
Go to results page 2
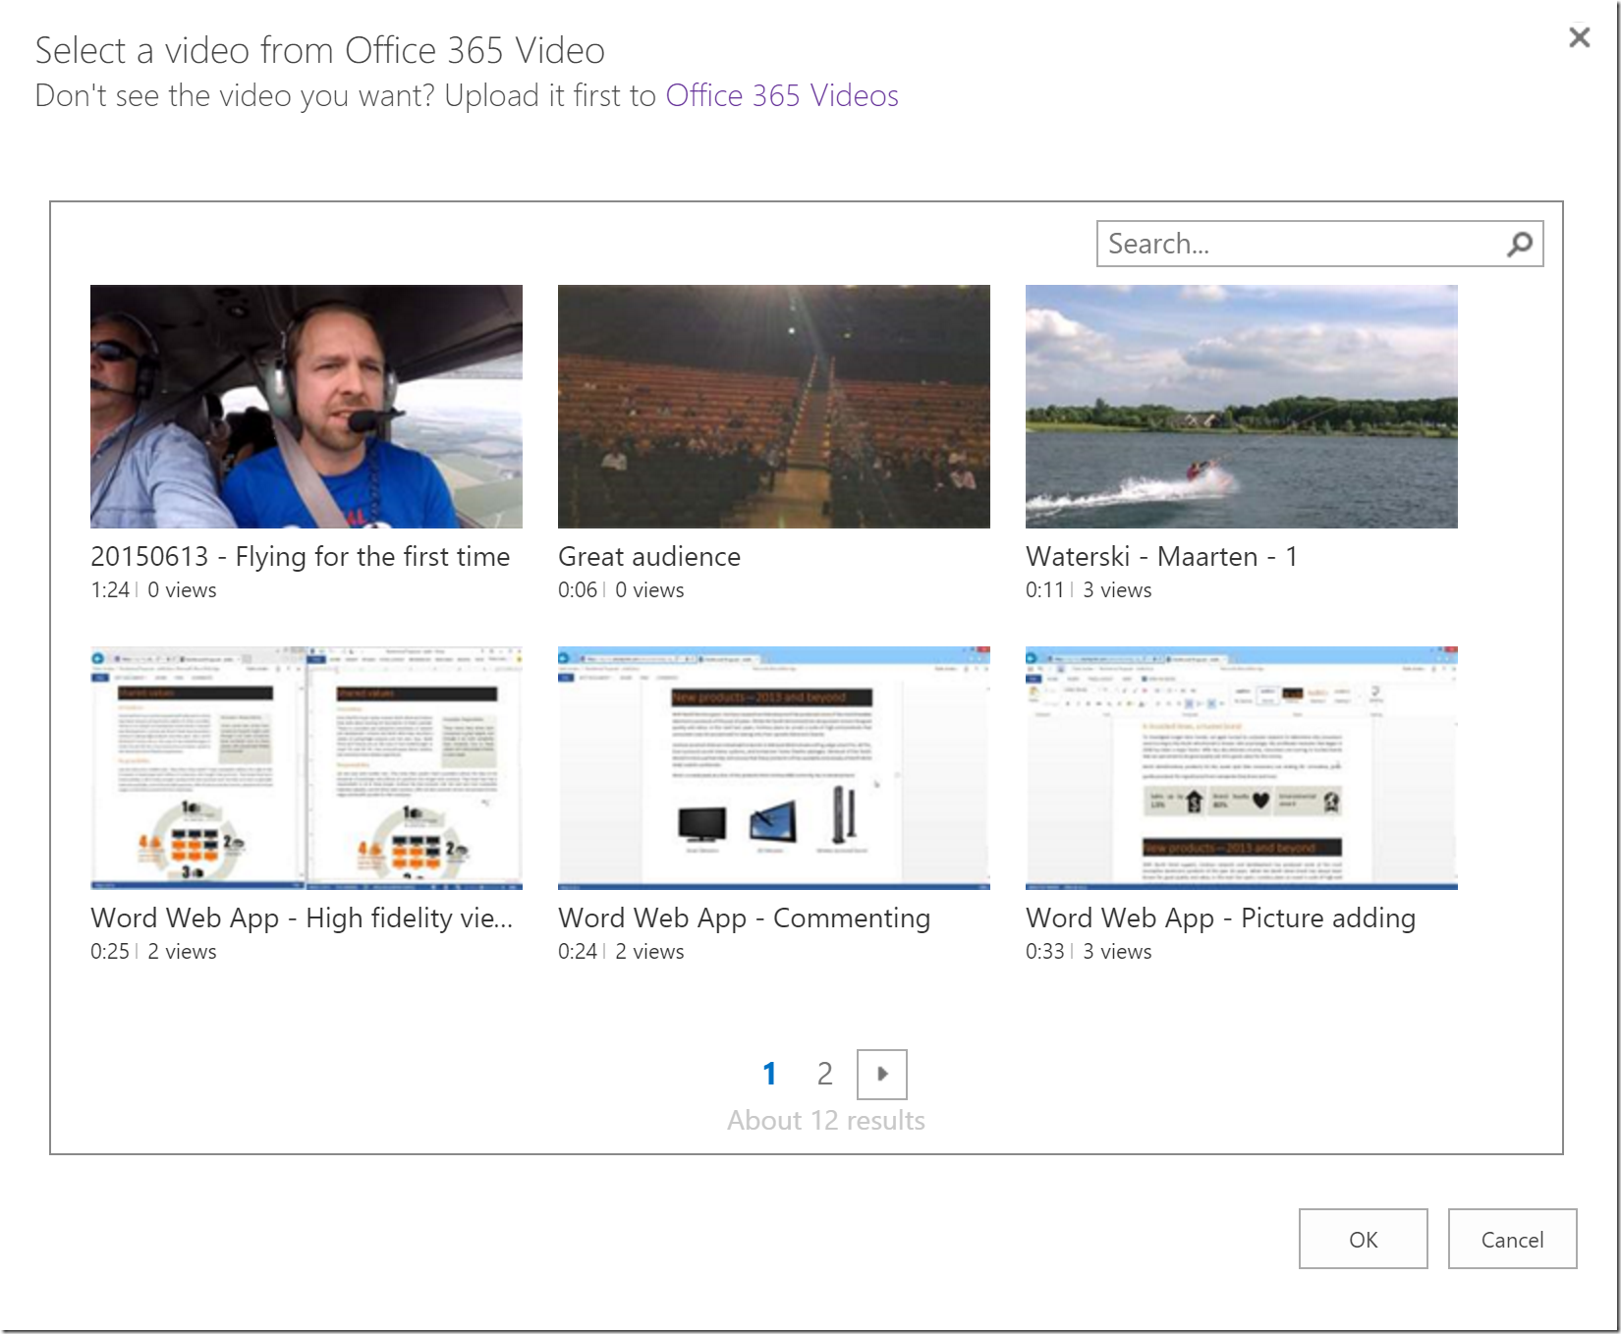pyautogui.click(x=824, y=1074)
